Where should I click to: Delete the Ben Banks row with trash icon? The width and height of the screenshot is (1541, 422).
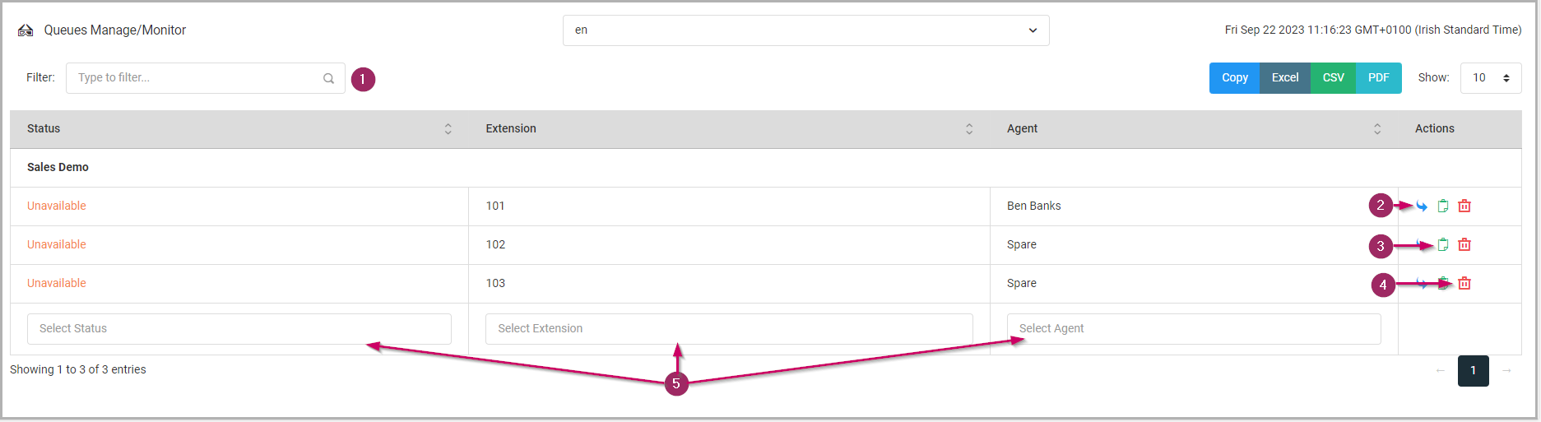(x=1464, y=206)
